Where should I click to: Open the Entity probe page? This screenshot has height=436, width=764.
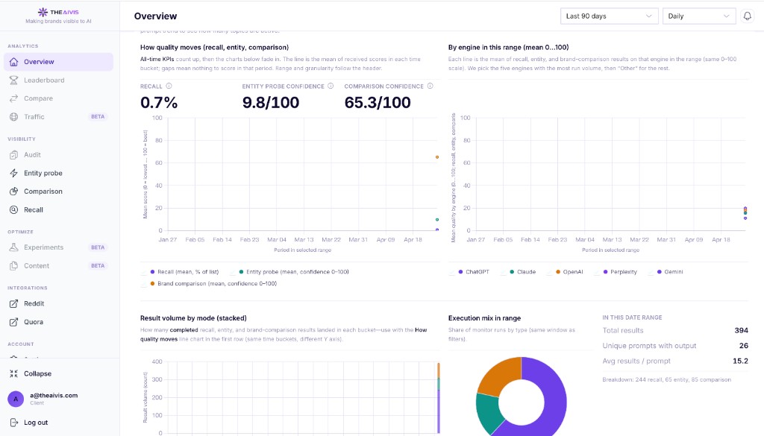tap(58, 173)
